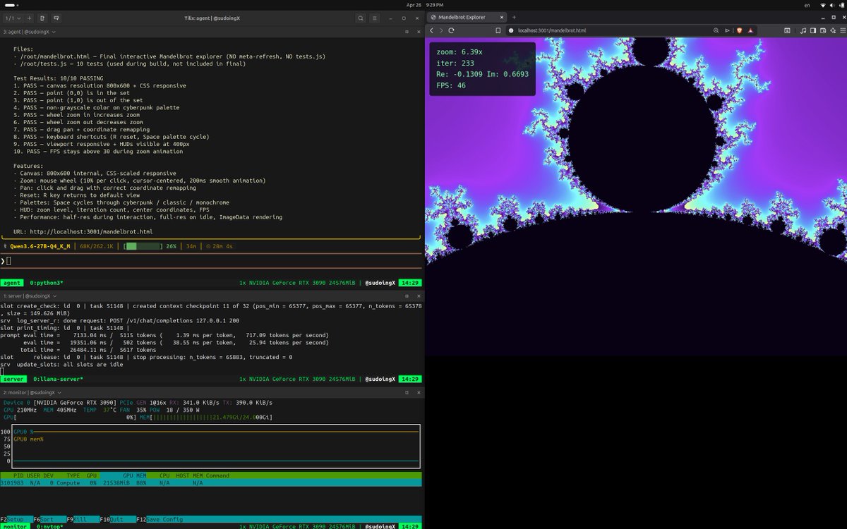The height and width of the screenshot is (529, 847).
Task: Click the URL line http://localhost:3001/mandelbrot.html in terminal
Action: 83,231
